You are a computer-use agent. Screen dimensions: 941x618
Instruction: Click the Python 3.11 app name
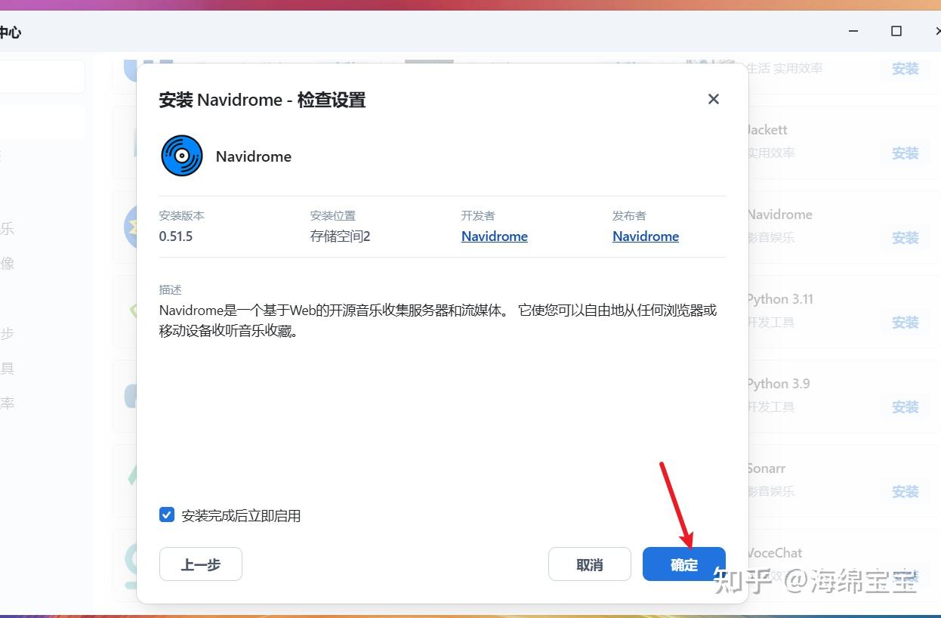(x=780, y=299)
